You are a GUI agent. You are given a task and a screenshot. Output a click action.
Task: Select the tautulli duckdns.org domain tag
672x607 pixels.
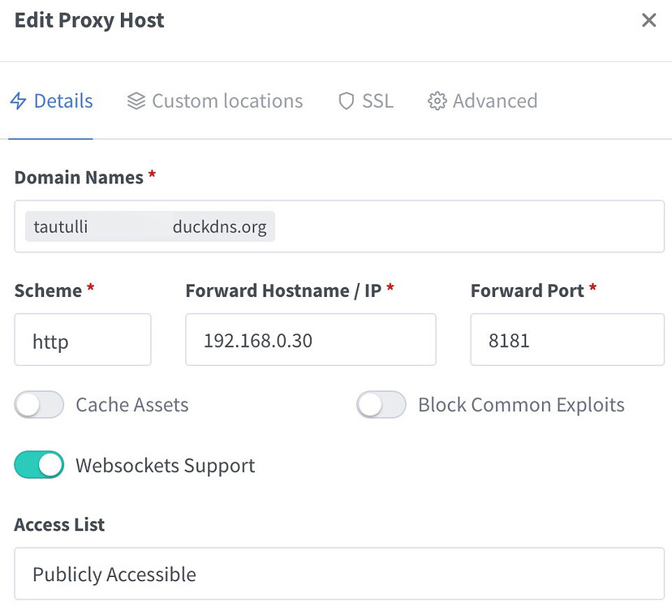coord(149,226)
